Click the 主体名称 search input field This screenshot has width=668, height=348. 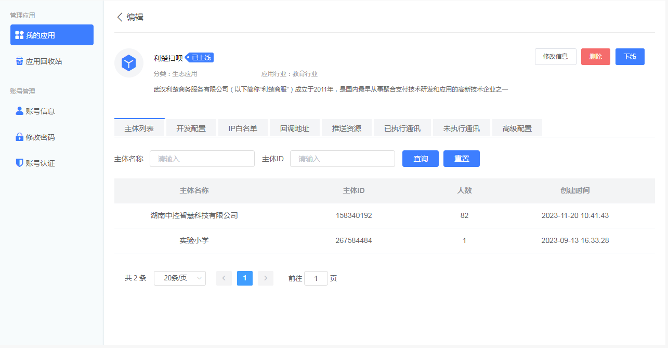[x=202, y=158]
